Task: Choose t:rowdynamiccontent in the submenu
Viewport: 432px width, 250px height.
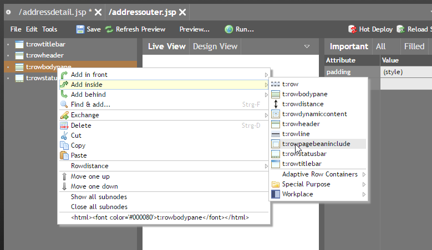Action: coord(314,114)
